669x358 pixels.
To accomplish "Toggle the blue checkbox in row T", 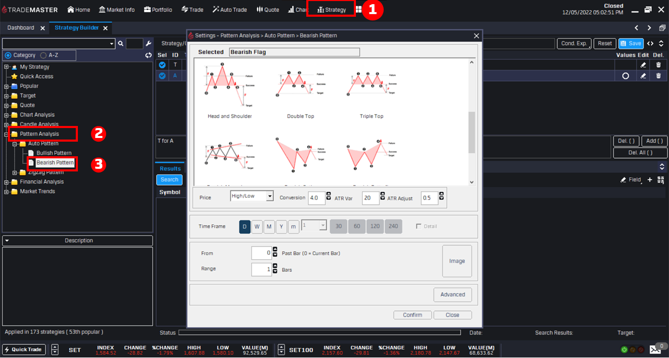I will 162,65.
